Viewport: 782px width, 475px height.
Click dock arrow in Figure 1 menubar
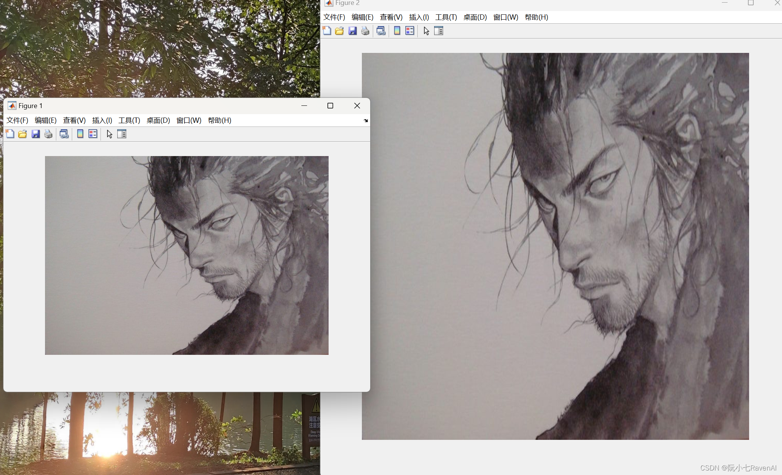coord(366,121)
